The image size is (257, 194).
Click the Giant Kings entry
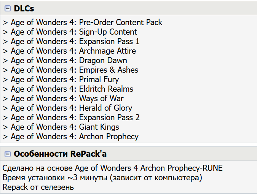[61, 127]
